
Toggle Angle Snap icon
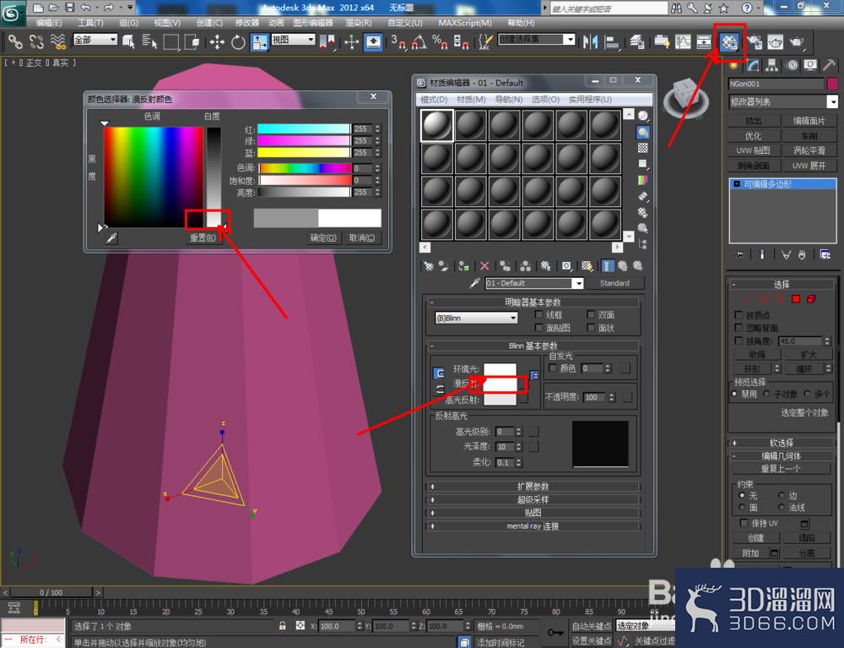click(x=419, y=42)
